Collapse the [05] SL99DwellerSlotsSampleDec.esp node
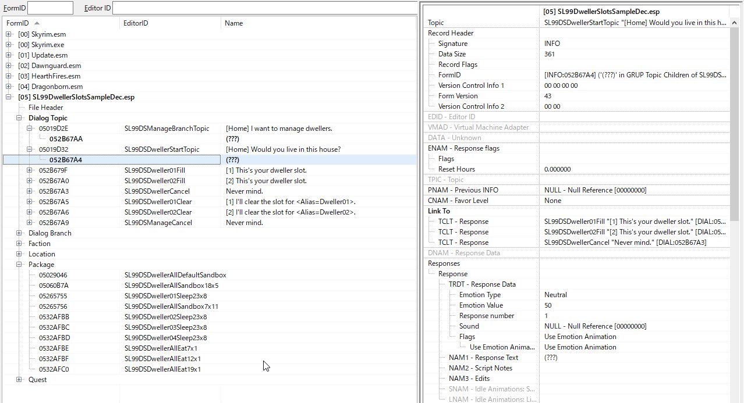Screen dimensions: 744x403 [x=9, y=97]
